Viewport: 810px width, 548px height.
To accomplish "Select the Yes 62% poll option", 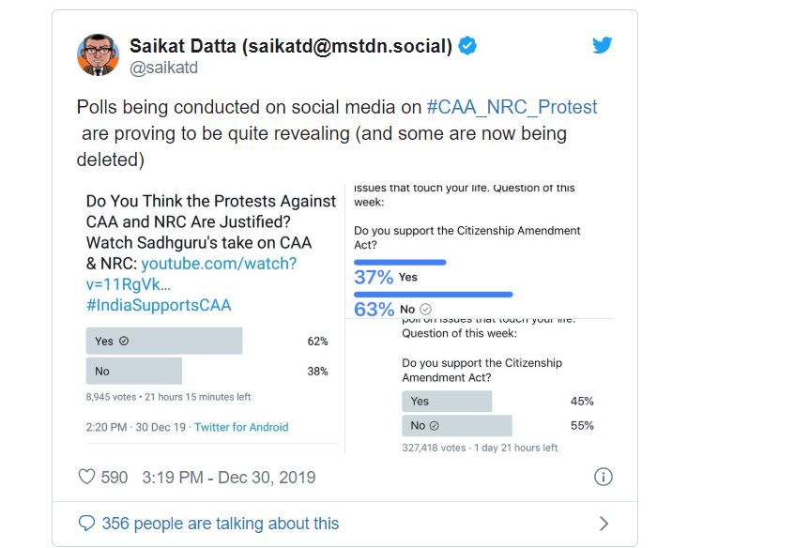I will coord(164,341).
